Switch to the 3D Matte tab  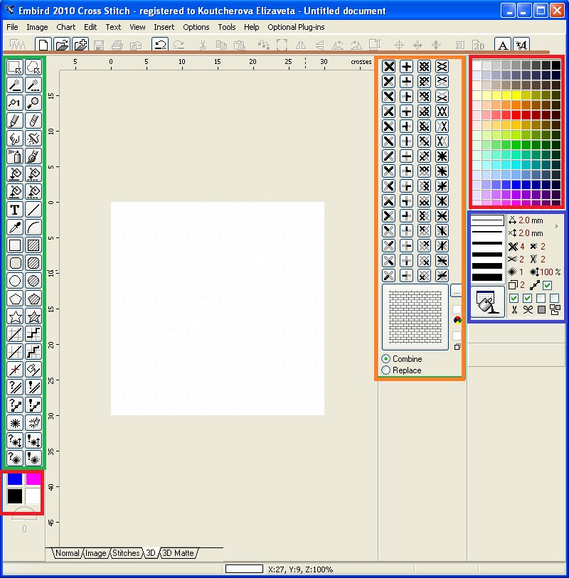point(178,553)
